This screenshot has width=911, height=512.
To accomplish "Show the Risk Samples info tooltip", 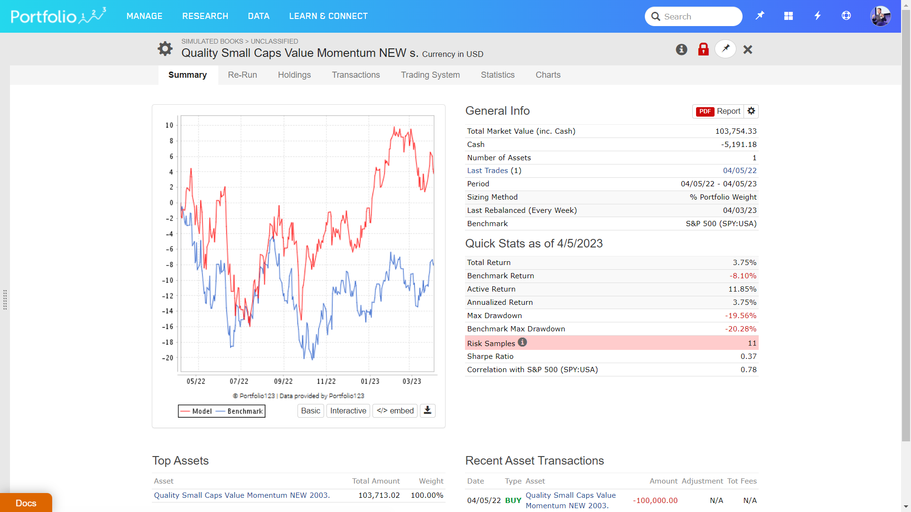I will 522,342.
